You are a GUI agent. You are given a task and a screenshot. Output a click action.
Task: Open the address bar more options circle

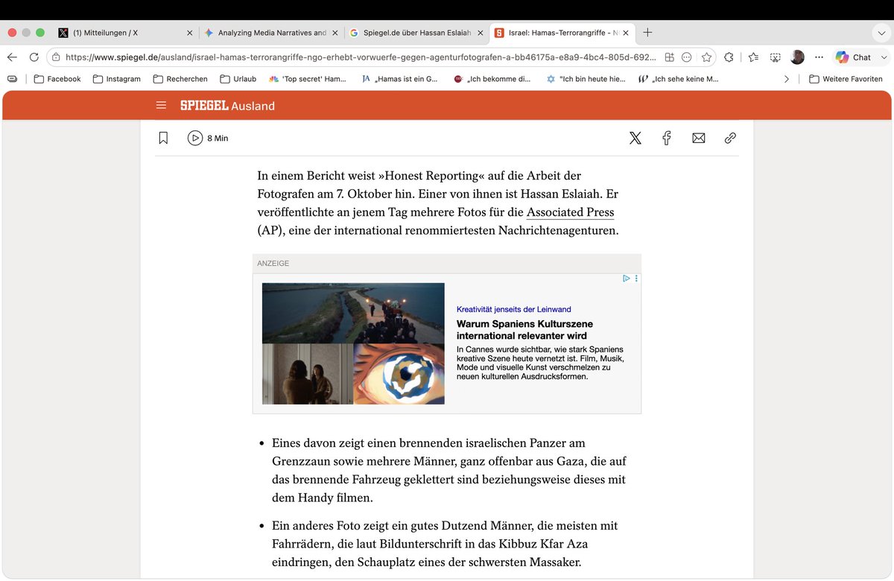pos(687,57)
